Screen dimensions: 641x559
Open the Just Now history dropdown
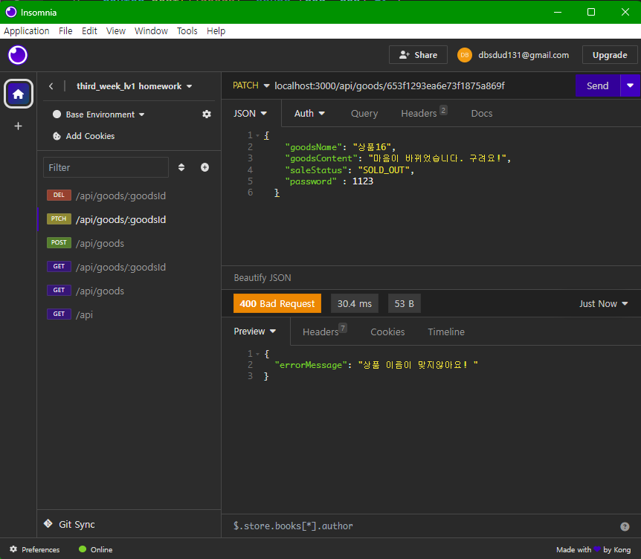(603, 303)
